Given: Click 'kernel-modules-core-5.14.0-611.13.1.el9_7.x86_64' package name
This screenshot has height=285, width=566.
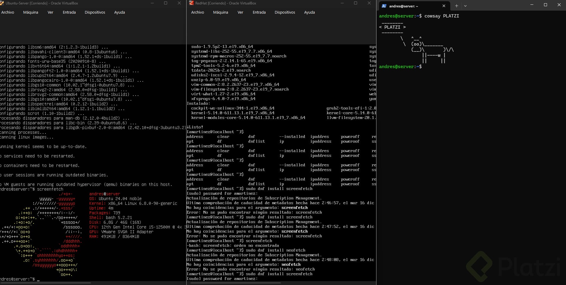Looking at the screenshot, I should (x=248, y=118).
